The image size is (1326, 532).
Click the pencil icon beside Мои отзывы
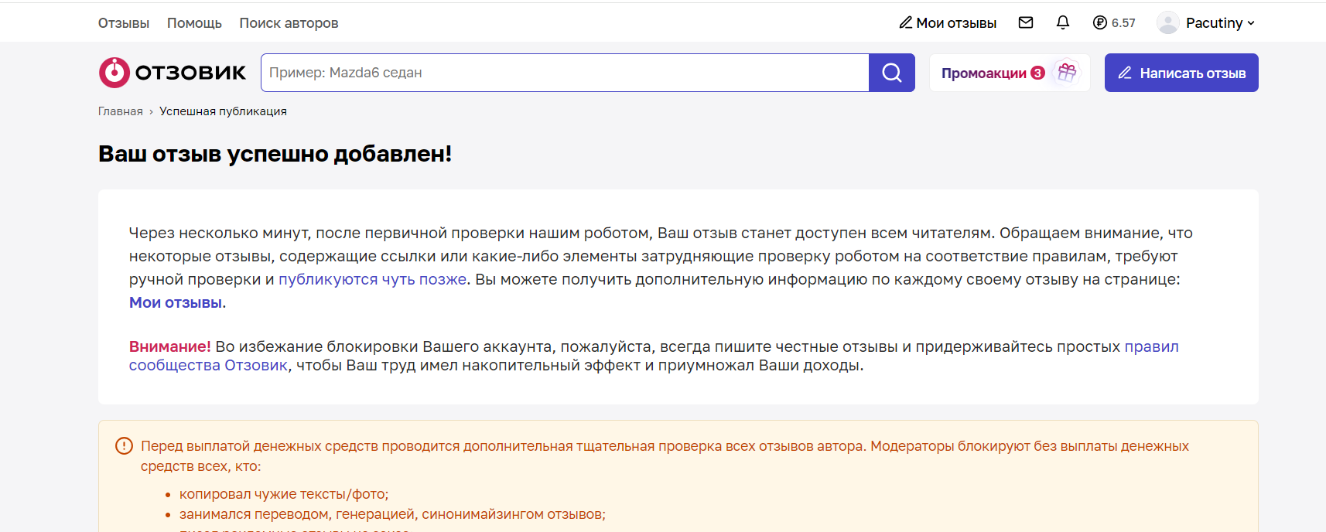(905, 22)
